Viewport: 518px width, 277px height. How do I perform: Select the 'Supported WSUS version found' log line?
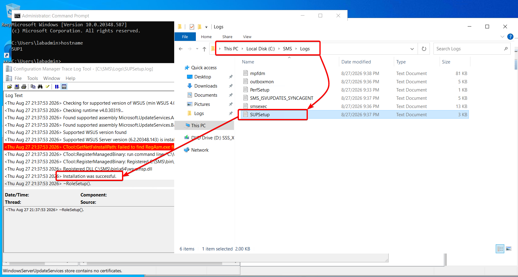[x=89, y=132]
